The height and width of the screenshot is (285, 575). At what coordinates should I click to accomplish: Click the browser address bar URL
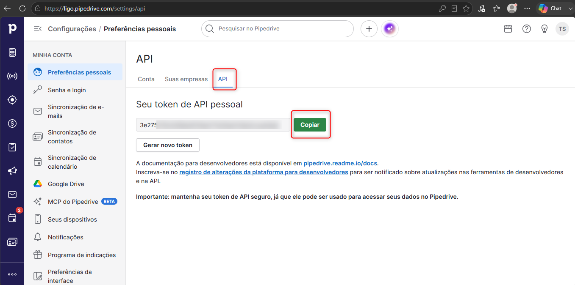tap(95, 8)
